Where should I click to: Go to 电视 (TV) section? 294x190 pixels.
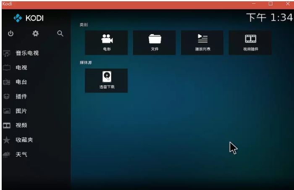point(21,67)
